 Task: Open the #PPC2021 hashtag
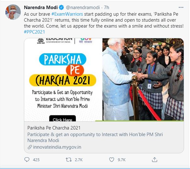point(34,32)
